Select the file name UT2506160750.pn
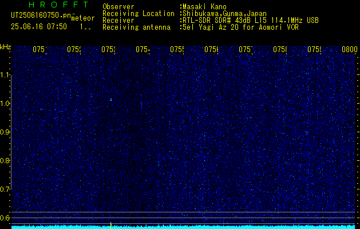Image resolution: width=360 pixels, height=229 pixels. [x=41, y=15]
